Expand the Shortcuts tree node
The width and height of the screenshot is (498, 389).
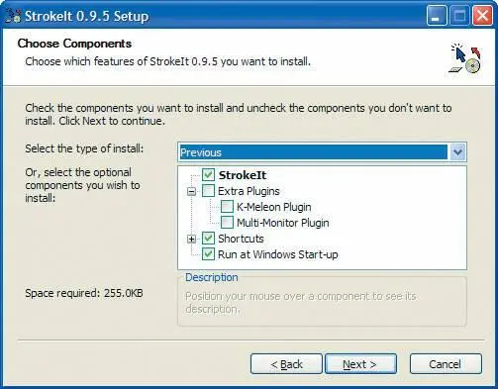(191, 239)
